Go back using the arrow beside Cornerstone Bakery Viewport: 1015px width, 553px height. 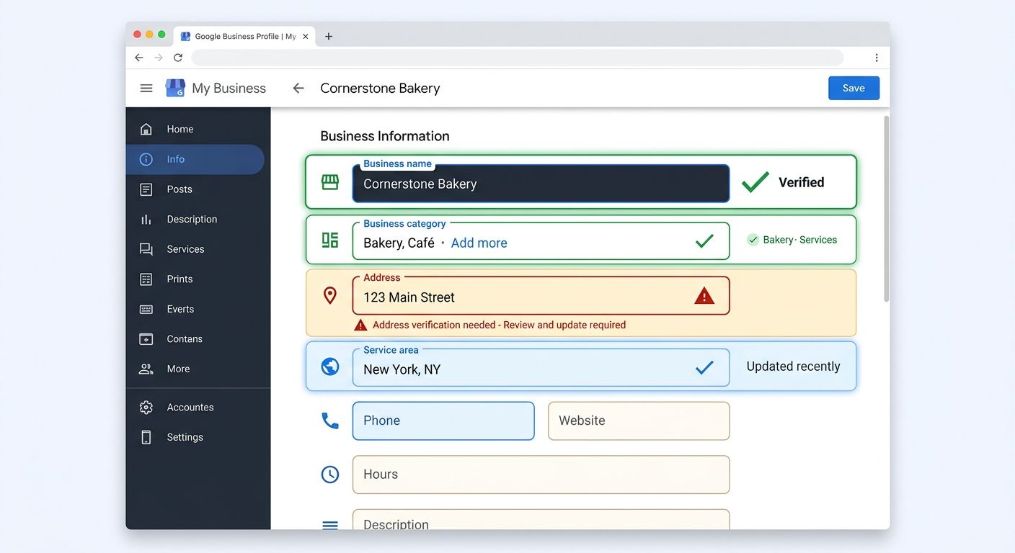pyautogui.click(x=298, y=88)
